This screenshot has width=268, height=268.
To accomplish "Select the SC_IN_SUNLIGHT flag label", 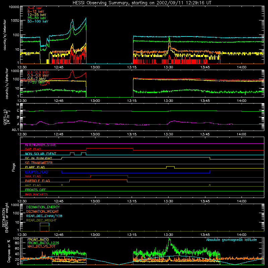I will [39, 158].
